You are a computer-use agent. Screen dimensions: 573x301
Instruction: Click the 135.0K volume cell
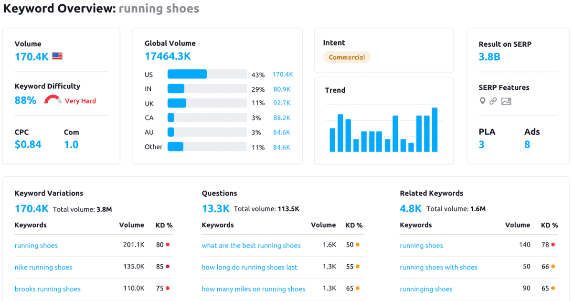coord(134,267)
